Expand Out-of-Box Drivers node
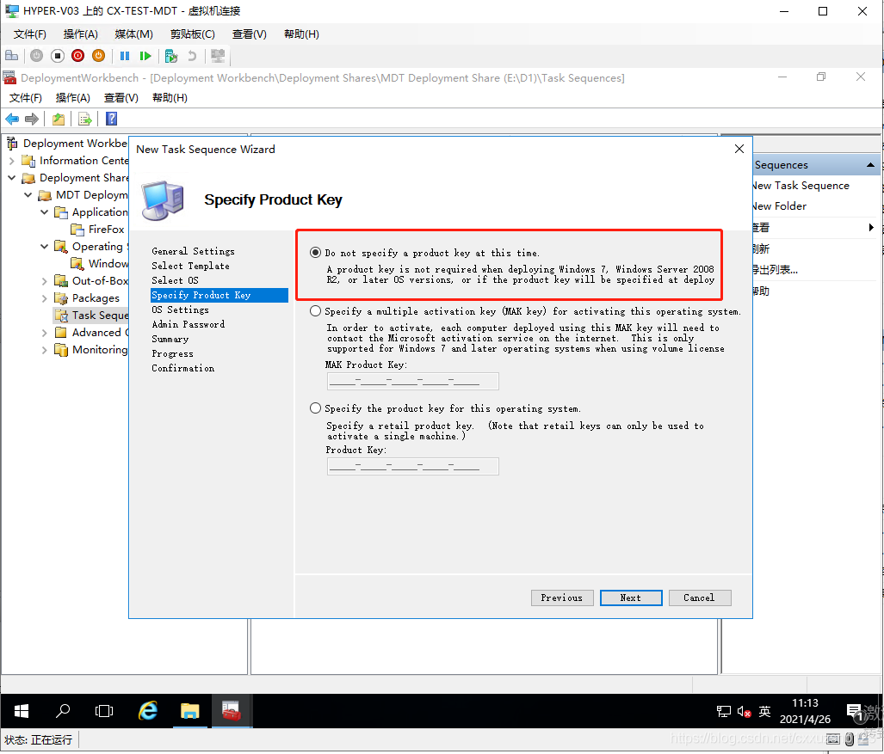This screenshot has width=884, height=754. [45, 281]
